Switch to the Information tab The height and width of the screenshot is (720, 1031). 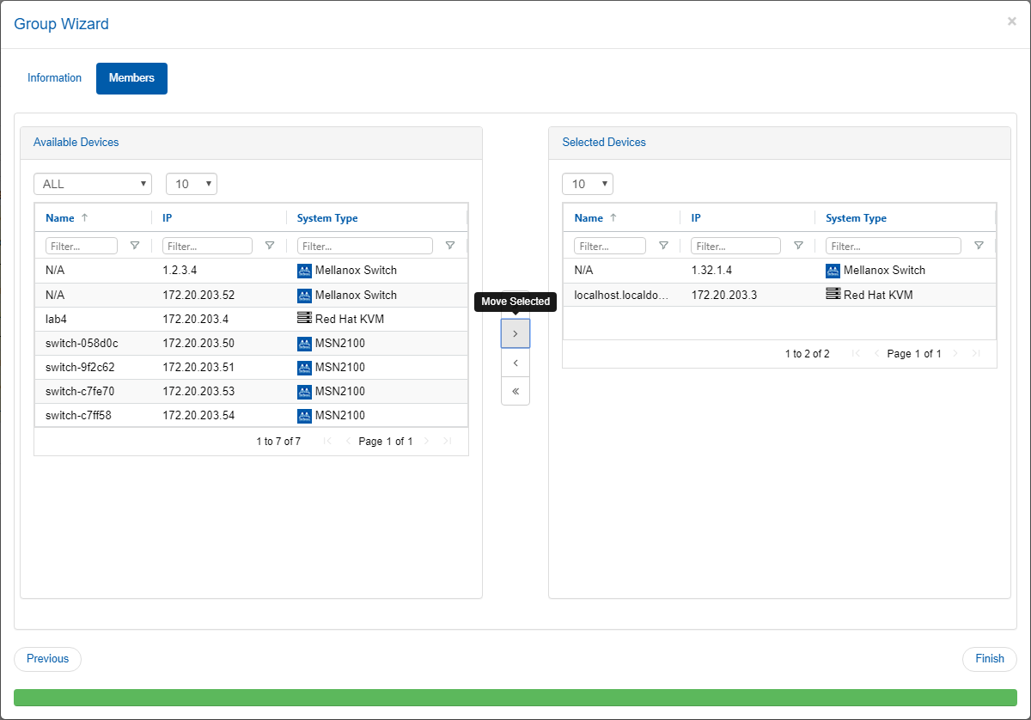(x=54, y=78)
